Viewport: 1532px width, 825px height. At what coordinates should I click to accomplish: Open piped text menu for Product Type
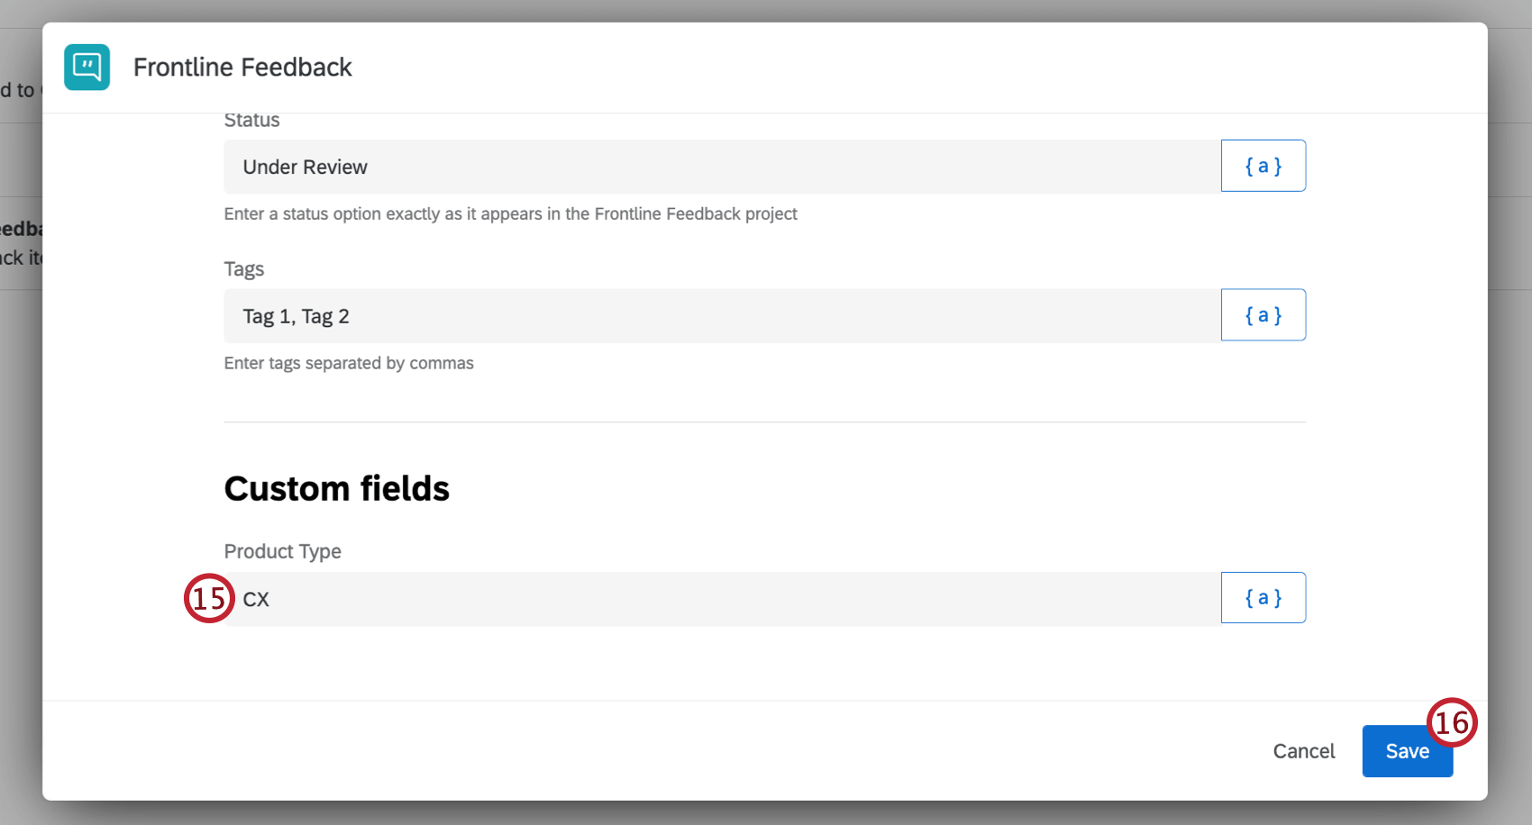(1263, 598)
